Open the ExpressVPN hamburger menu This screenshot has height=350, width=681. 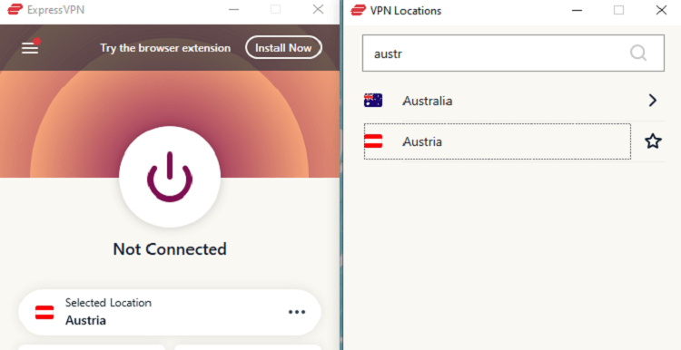(30, 48)
